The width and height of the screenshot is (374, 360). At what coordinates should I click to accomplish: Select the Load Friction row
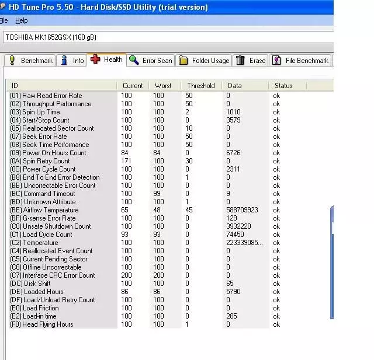coord(146,308)
